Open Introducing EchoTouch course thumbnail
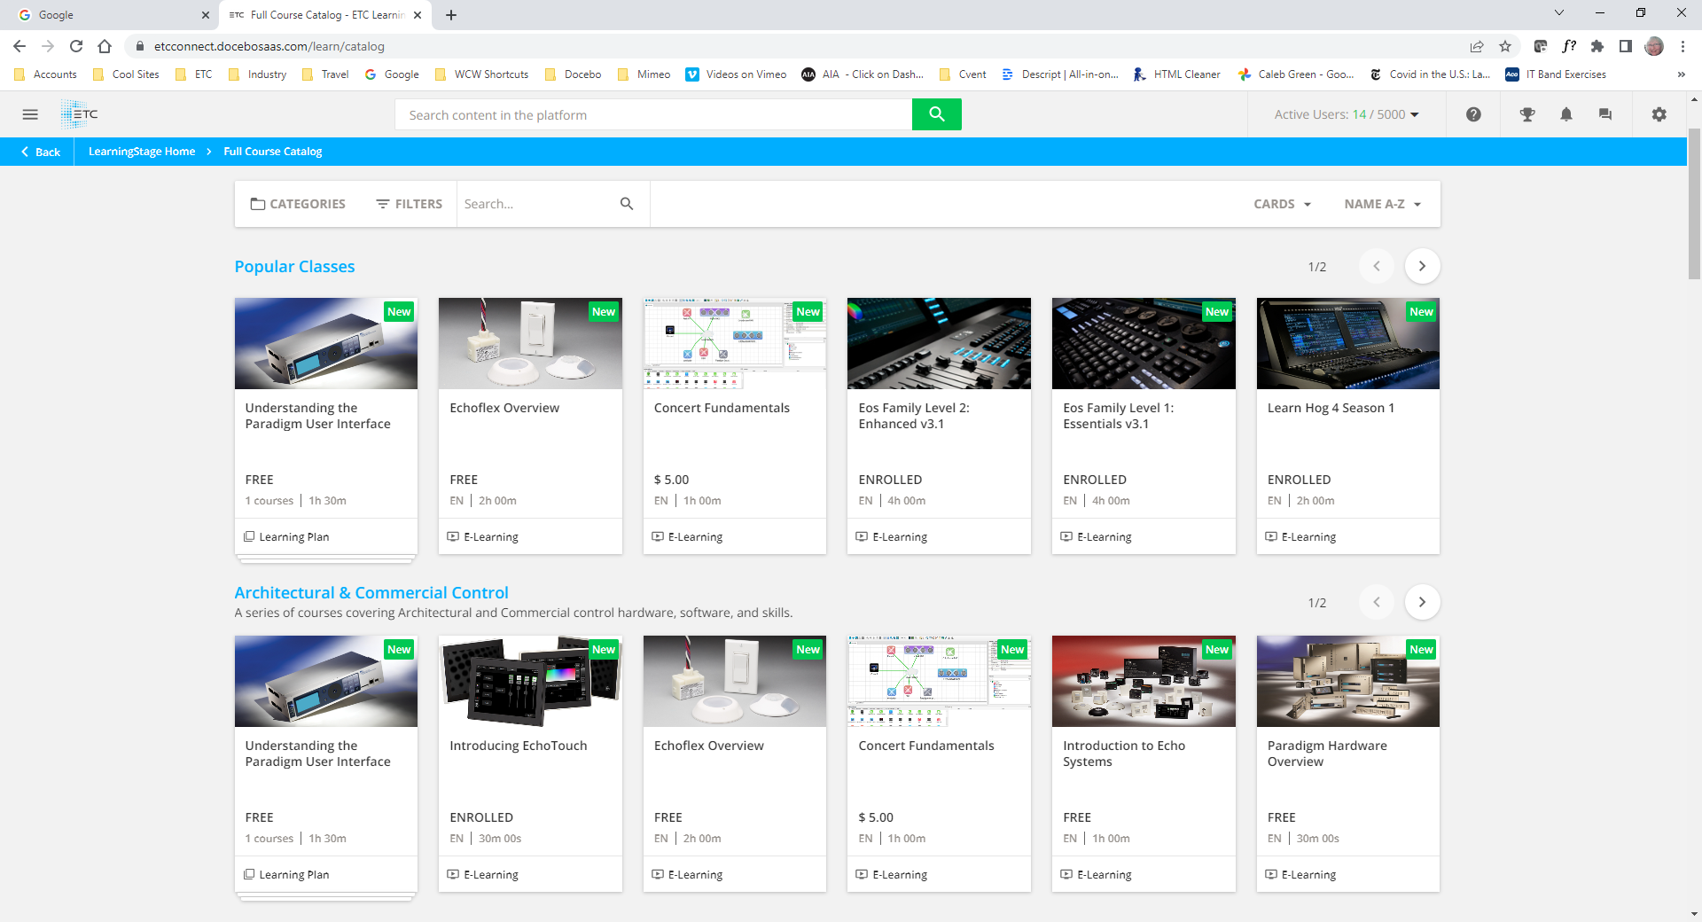The image size is (1702, 922). point(530,681)
